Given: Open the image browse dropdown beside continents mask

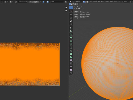Looking at the screenshot, I should [16, 2].
